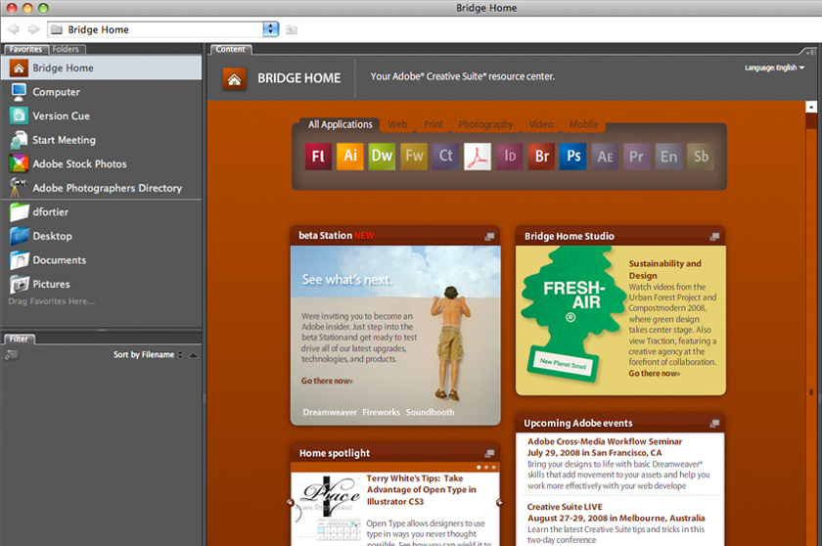Select the Content tab
822x546 pixels.
pyautogui.click(x=231, y=49)
